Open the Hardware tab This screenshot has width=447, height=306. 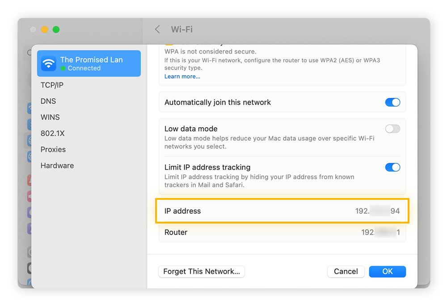coord(57,165)
